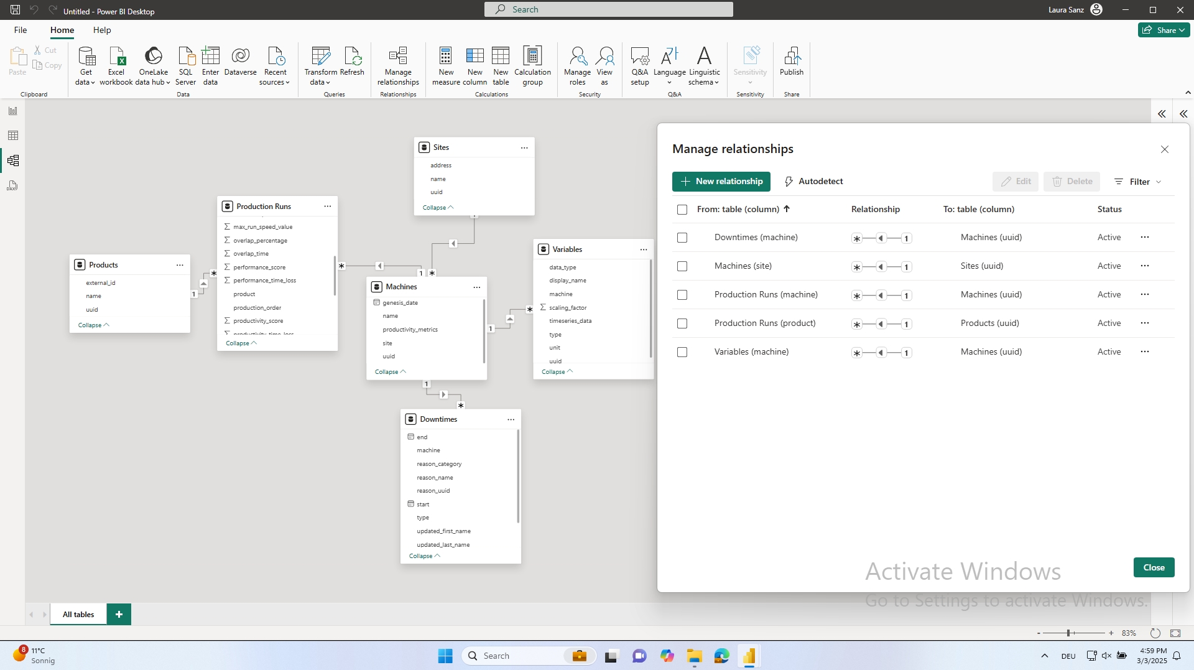The image size is (1194, 670).
Task: Run Autodetect relationships
Action: 813,182
